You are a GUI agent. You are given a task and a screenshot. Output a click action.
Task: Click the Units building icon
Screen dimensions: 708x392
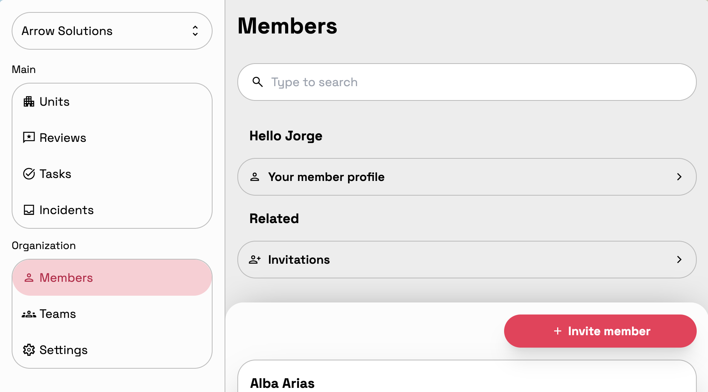(x=29, y=102)
